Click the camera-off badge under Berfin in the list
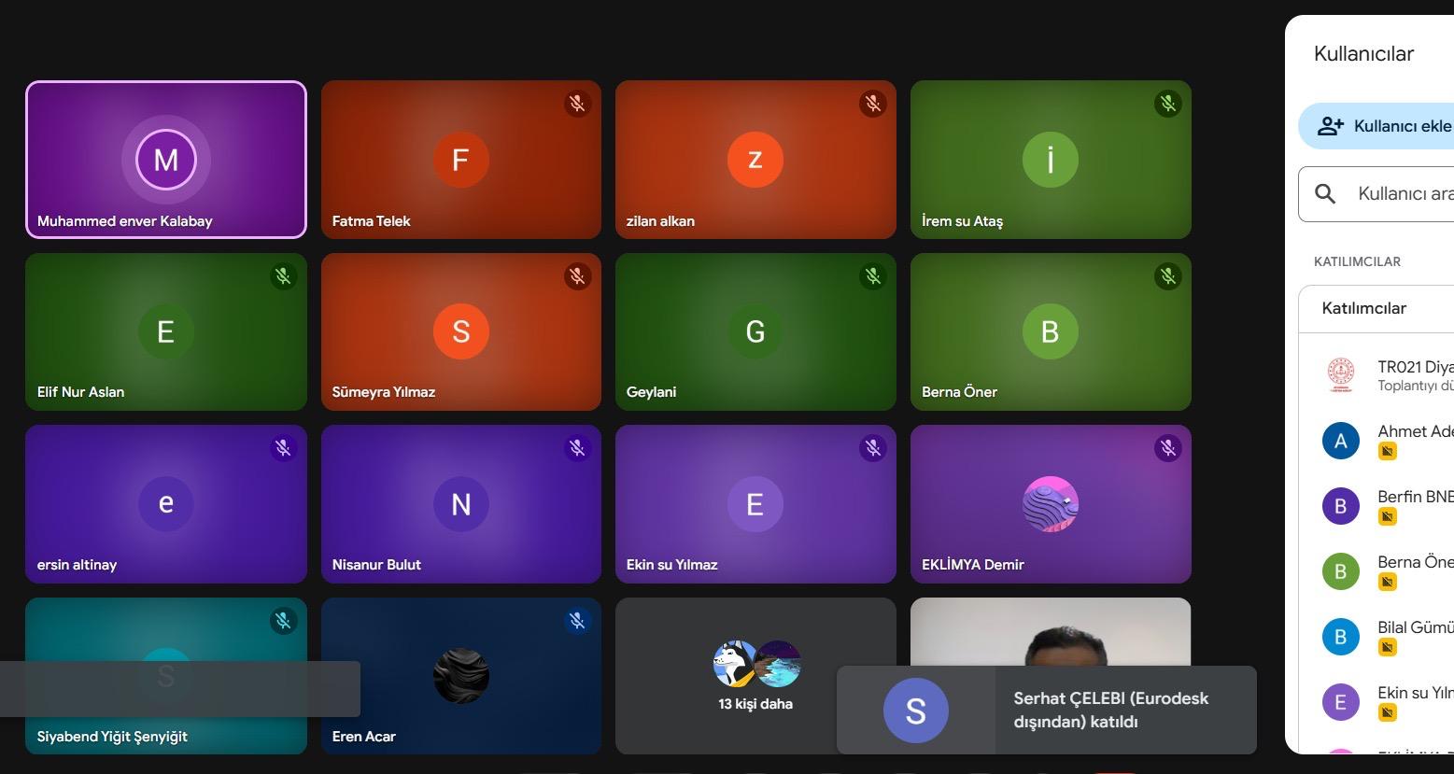 [1388, 516]
